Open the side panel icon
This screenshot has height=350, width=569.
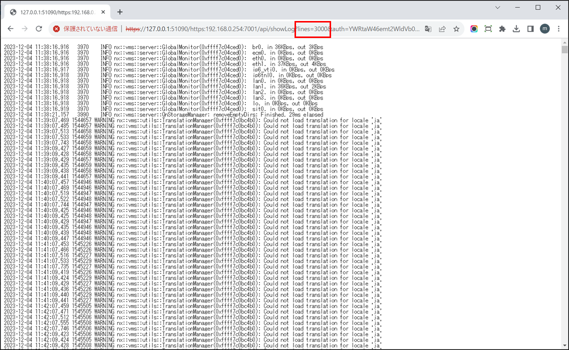click(530, 29)
